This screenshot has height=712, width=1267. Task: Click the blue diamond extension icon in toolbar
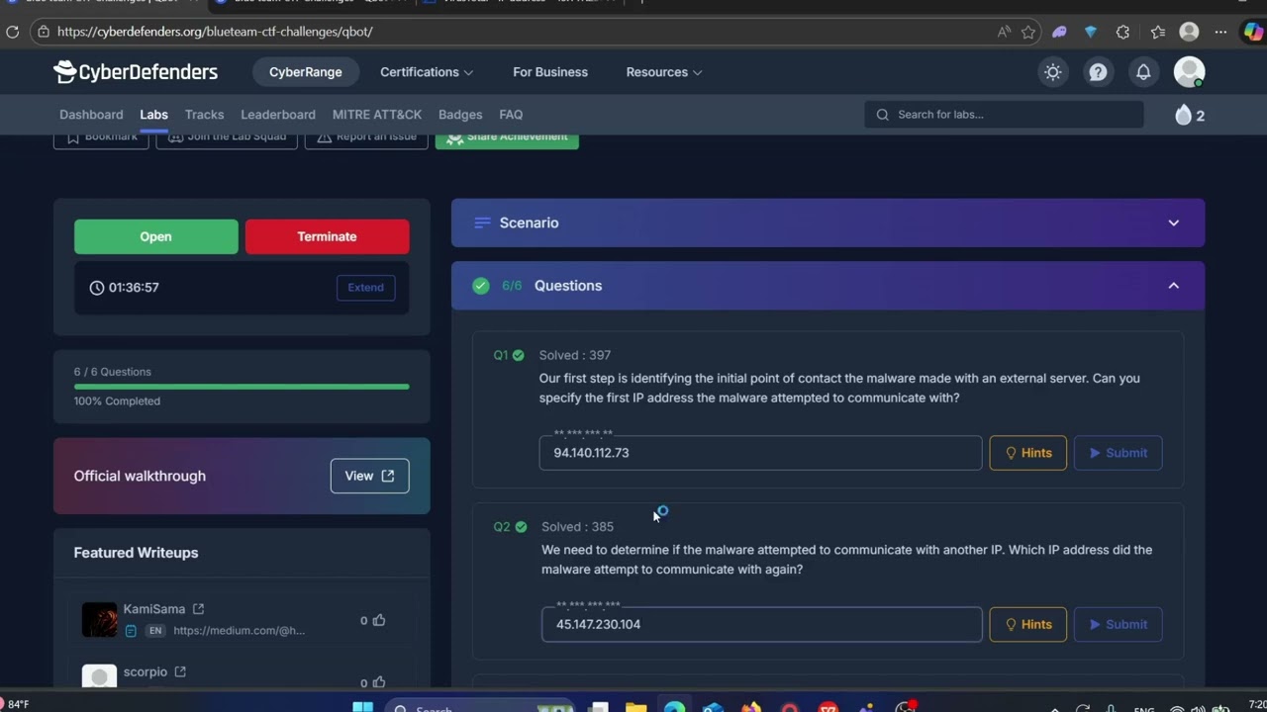click(x=1091, y=32)
